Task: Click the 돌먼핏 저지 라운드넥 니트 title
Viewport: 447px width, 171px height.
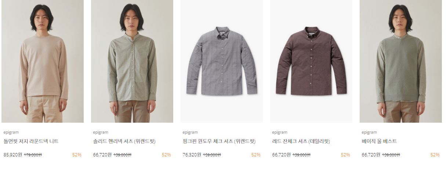Action: point(31,141)
